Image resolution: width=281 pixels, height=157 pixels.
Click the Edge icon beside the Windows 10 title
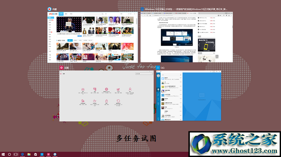[x=142, y=9]
